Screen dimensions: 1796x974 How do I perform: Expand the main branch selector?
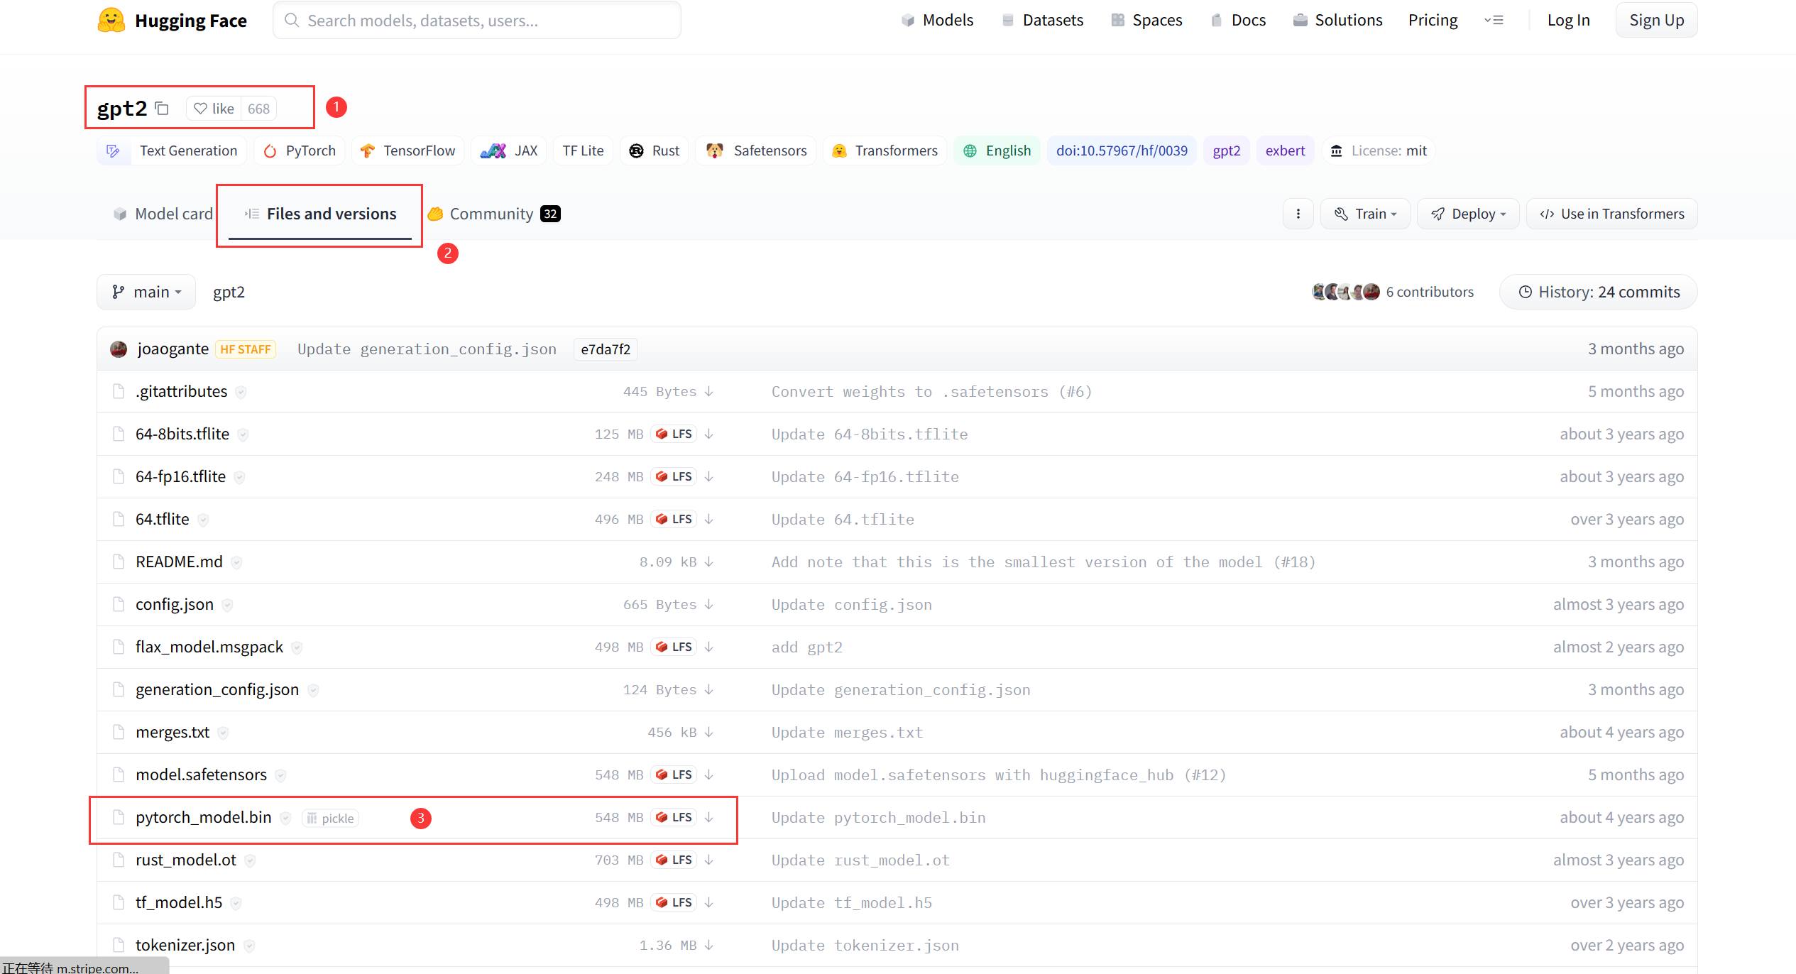coord(145,292)
